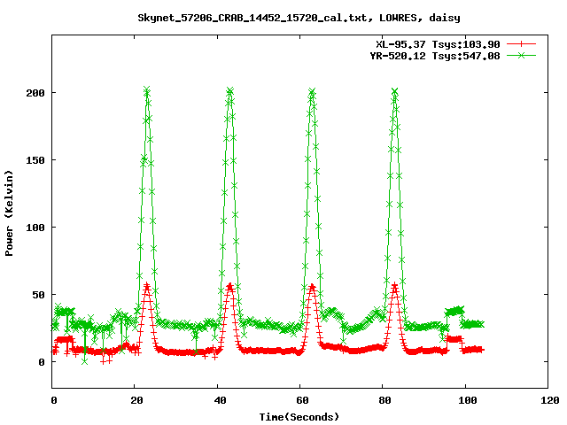The width and height of the screenshot is (567, 425).
Task: Click the y-axis value 50
Action: click(38, 295)
